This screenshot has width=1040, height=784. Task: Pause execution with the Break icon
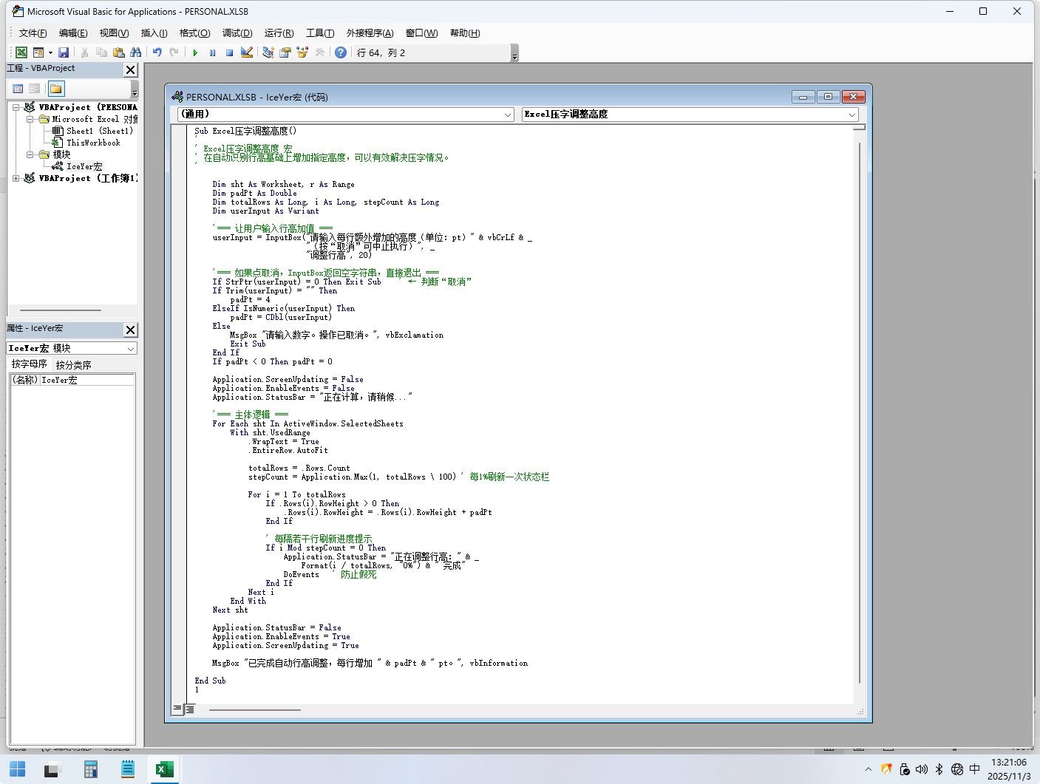point(212,52)
